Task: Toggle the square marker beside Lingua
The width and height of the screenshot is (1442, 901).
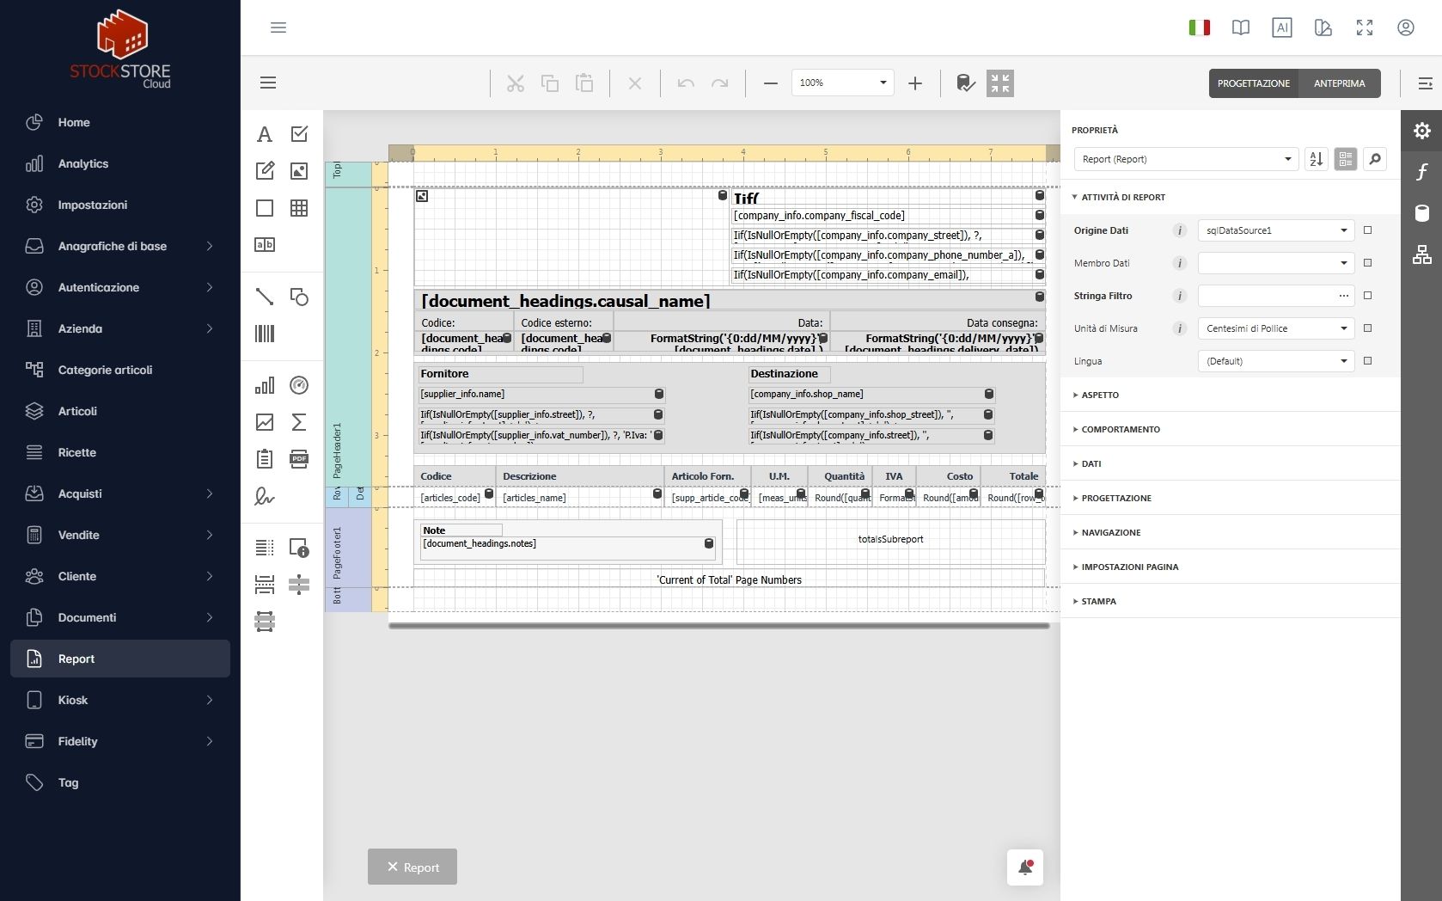Action: 1367,361
